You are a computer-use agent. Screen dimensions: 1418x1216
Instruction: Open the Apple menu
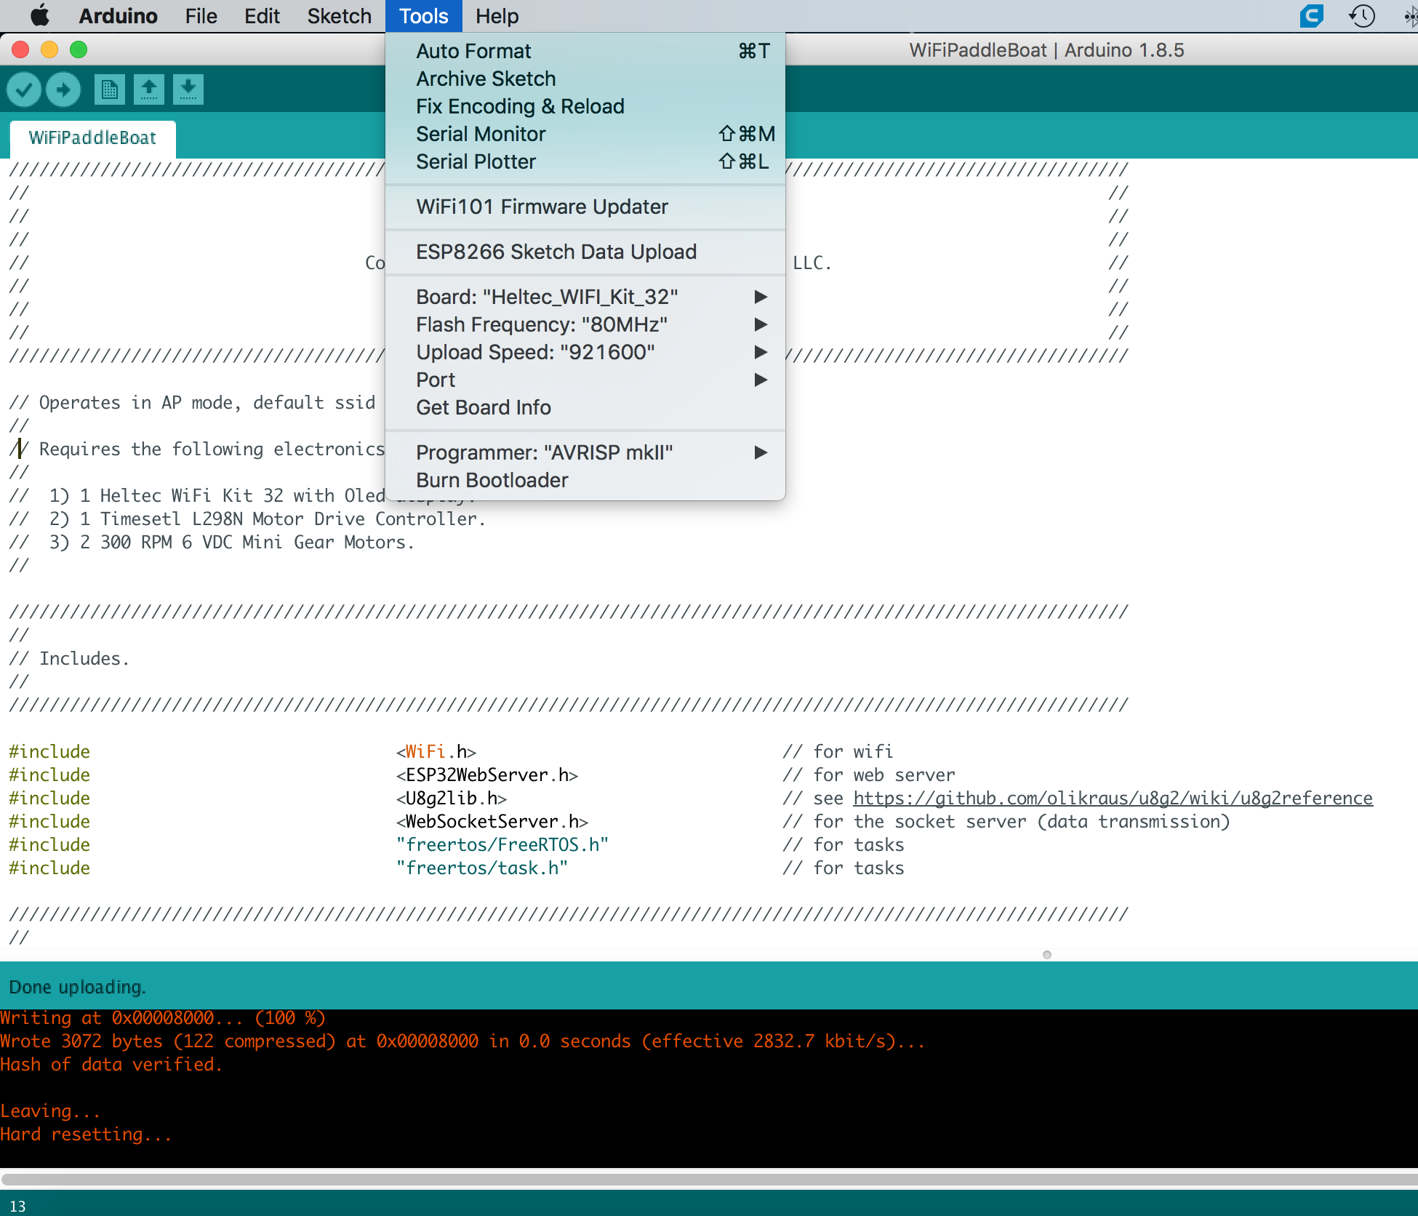click(39, 15)
